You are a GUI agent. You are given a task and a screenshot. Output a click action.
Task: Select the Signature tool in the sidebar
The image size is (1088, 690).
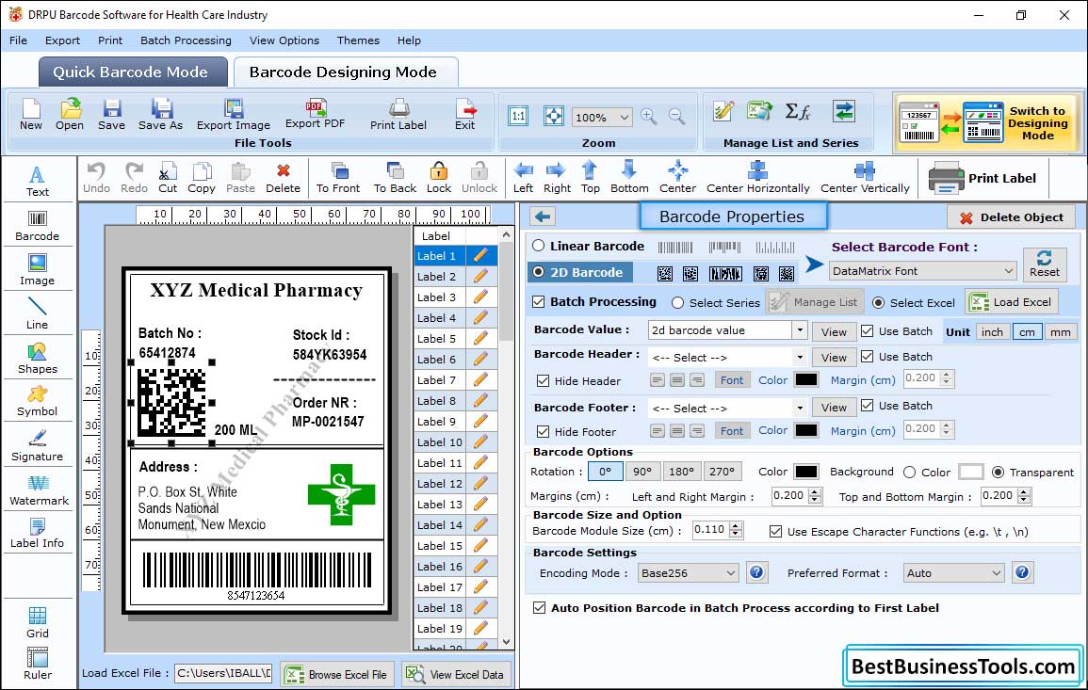click(x=38, y=446)
